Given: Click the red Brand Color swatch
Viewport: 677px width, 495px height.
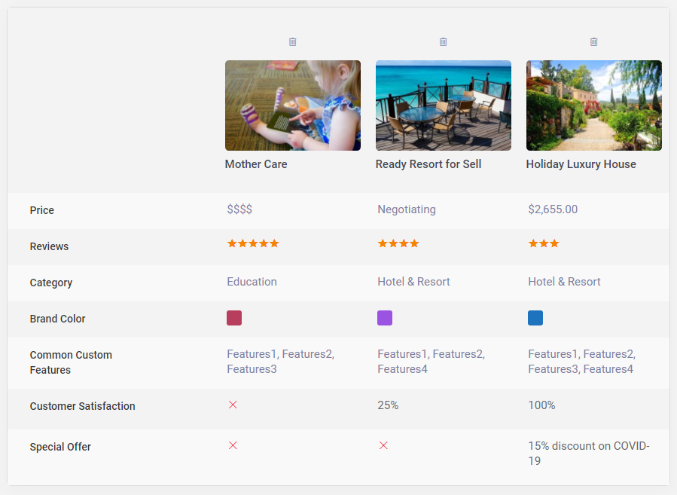Looking at the screenshot, I should [x=234, y=318].
